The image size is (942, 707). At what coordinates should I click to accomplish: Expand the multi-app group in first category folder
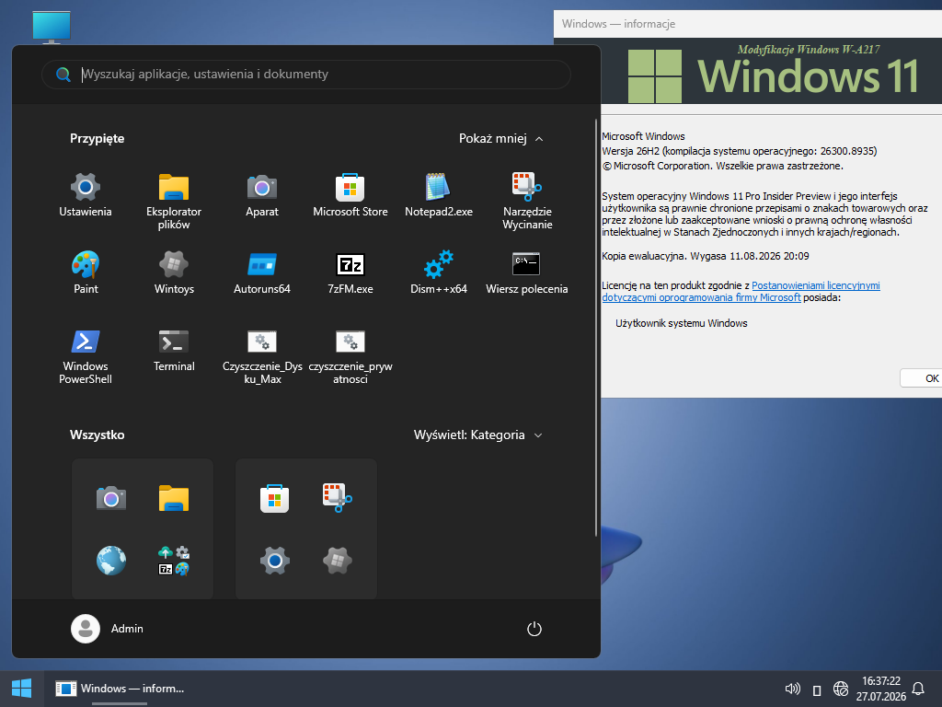tap(174, 561)
